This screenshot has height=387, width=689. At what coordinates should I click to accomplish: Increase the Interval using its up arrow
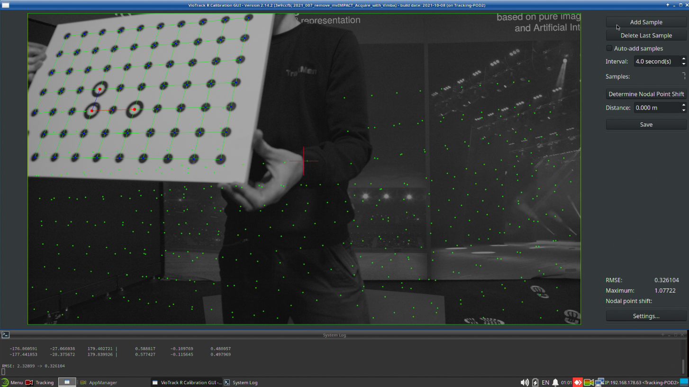[683, 59]
